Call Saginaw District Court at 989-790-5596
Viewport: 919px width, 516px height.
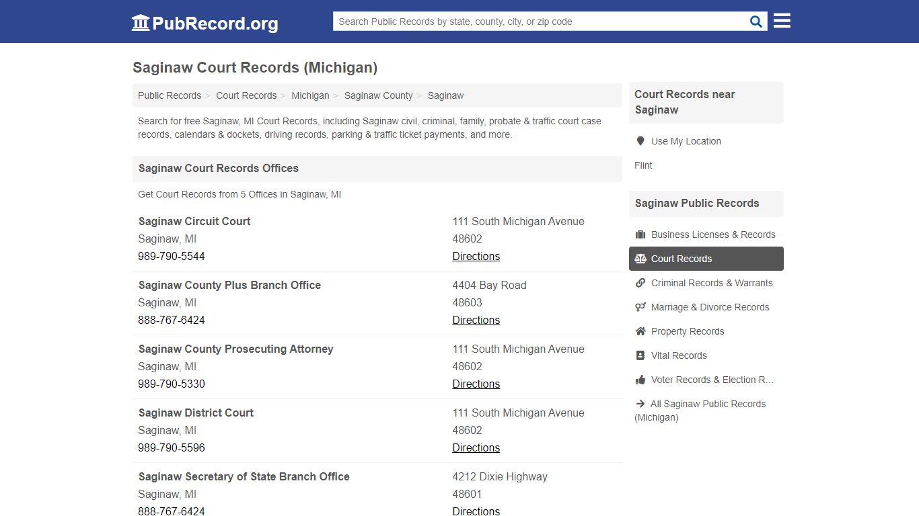pos(172,447)
